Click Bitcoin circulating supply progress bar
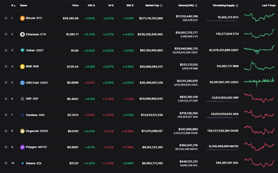Viewport: 278px width, 173px height. [x=223, y=21]
